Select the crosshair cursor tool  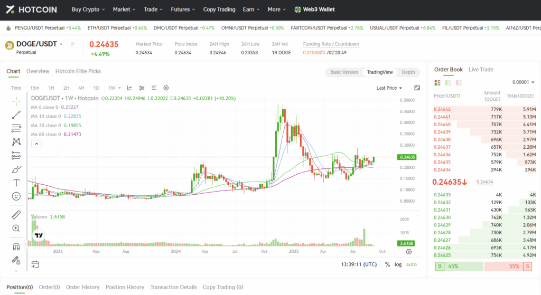(16, 101)
